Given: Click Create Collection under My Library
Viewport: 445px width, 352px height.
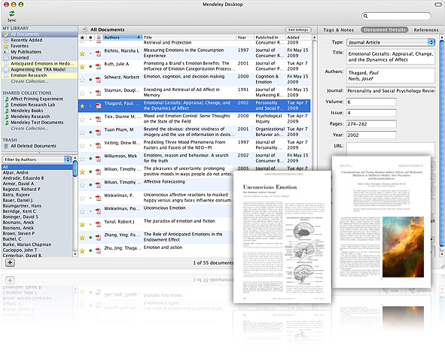Looking at the screenshot, I should 29,81.
